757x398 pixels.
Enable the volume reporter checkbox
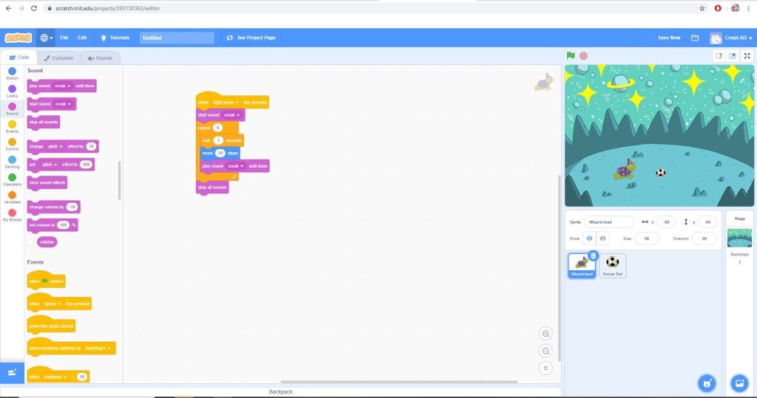pos(30,241)
